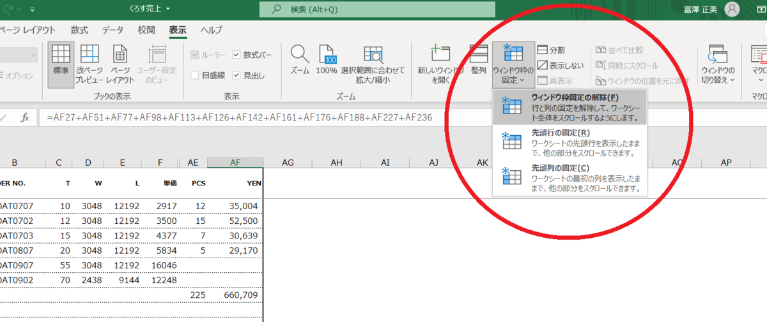Click 同時にスクロール synchronous scrolling

(x=627, y=65)
